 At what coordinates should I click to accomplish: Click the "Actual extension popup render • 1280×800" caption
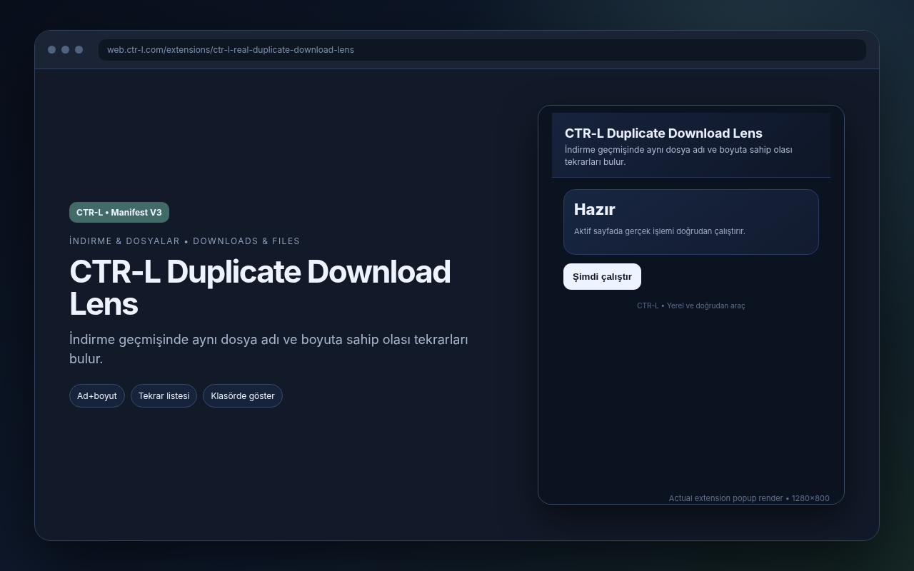pos(749,498)
